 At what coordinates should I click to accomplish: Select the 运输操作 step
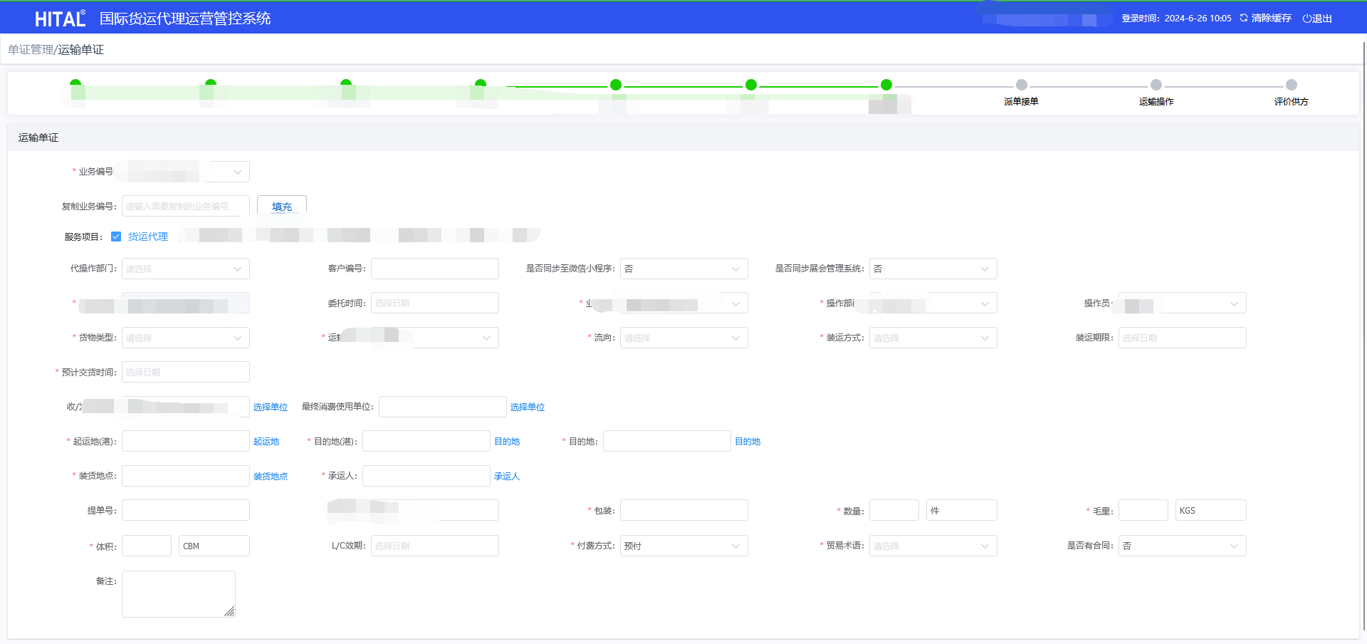coord(1156,102)
